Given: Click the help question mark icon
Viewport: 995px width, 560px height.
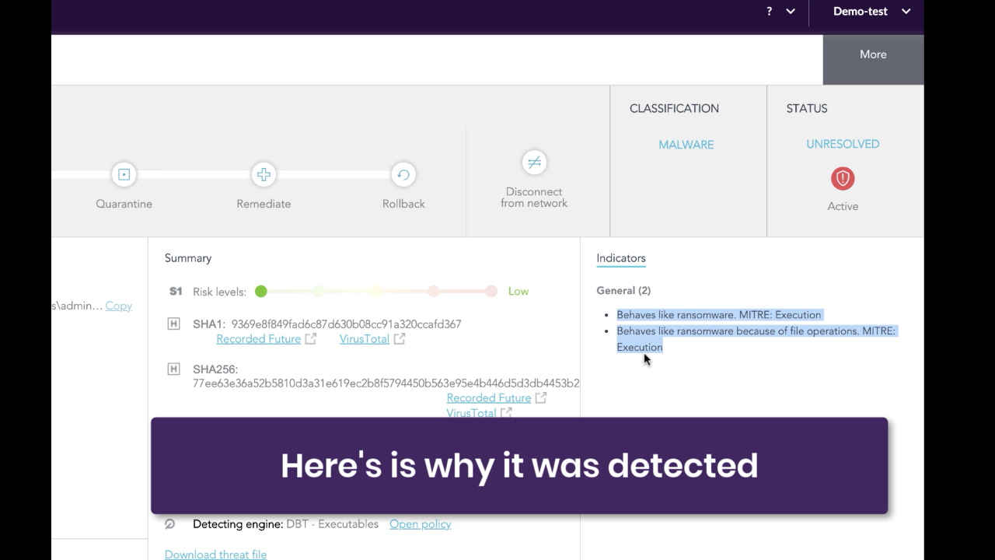Looking at the screenshot, I should point(770,12).
